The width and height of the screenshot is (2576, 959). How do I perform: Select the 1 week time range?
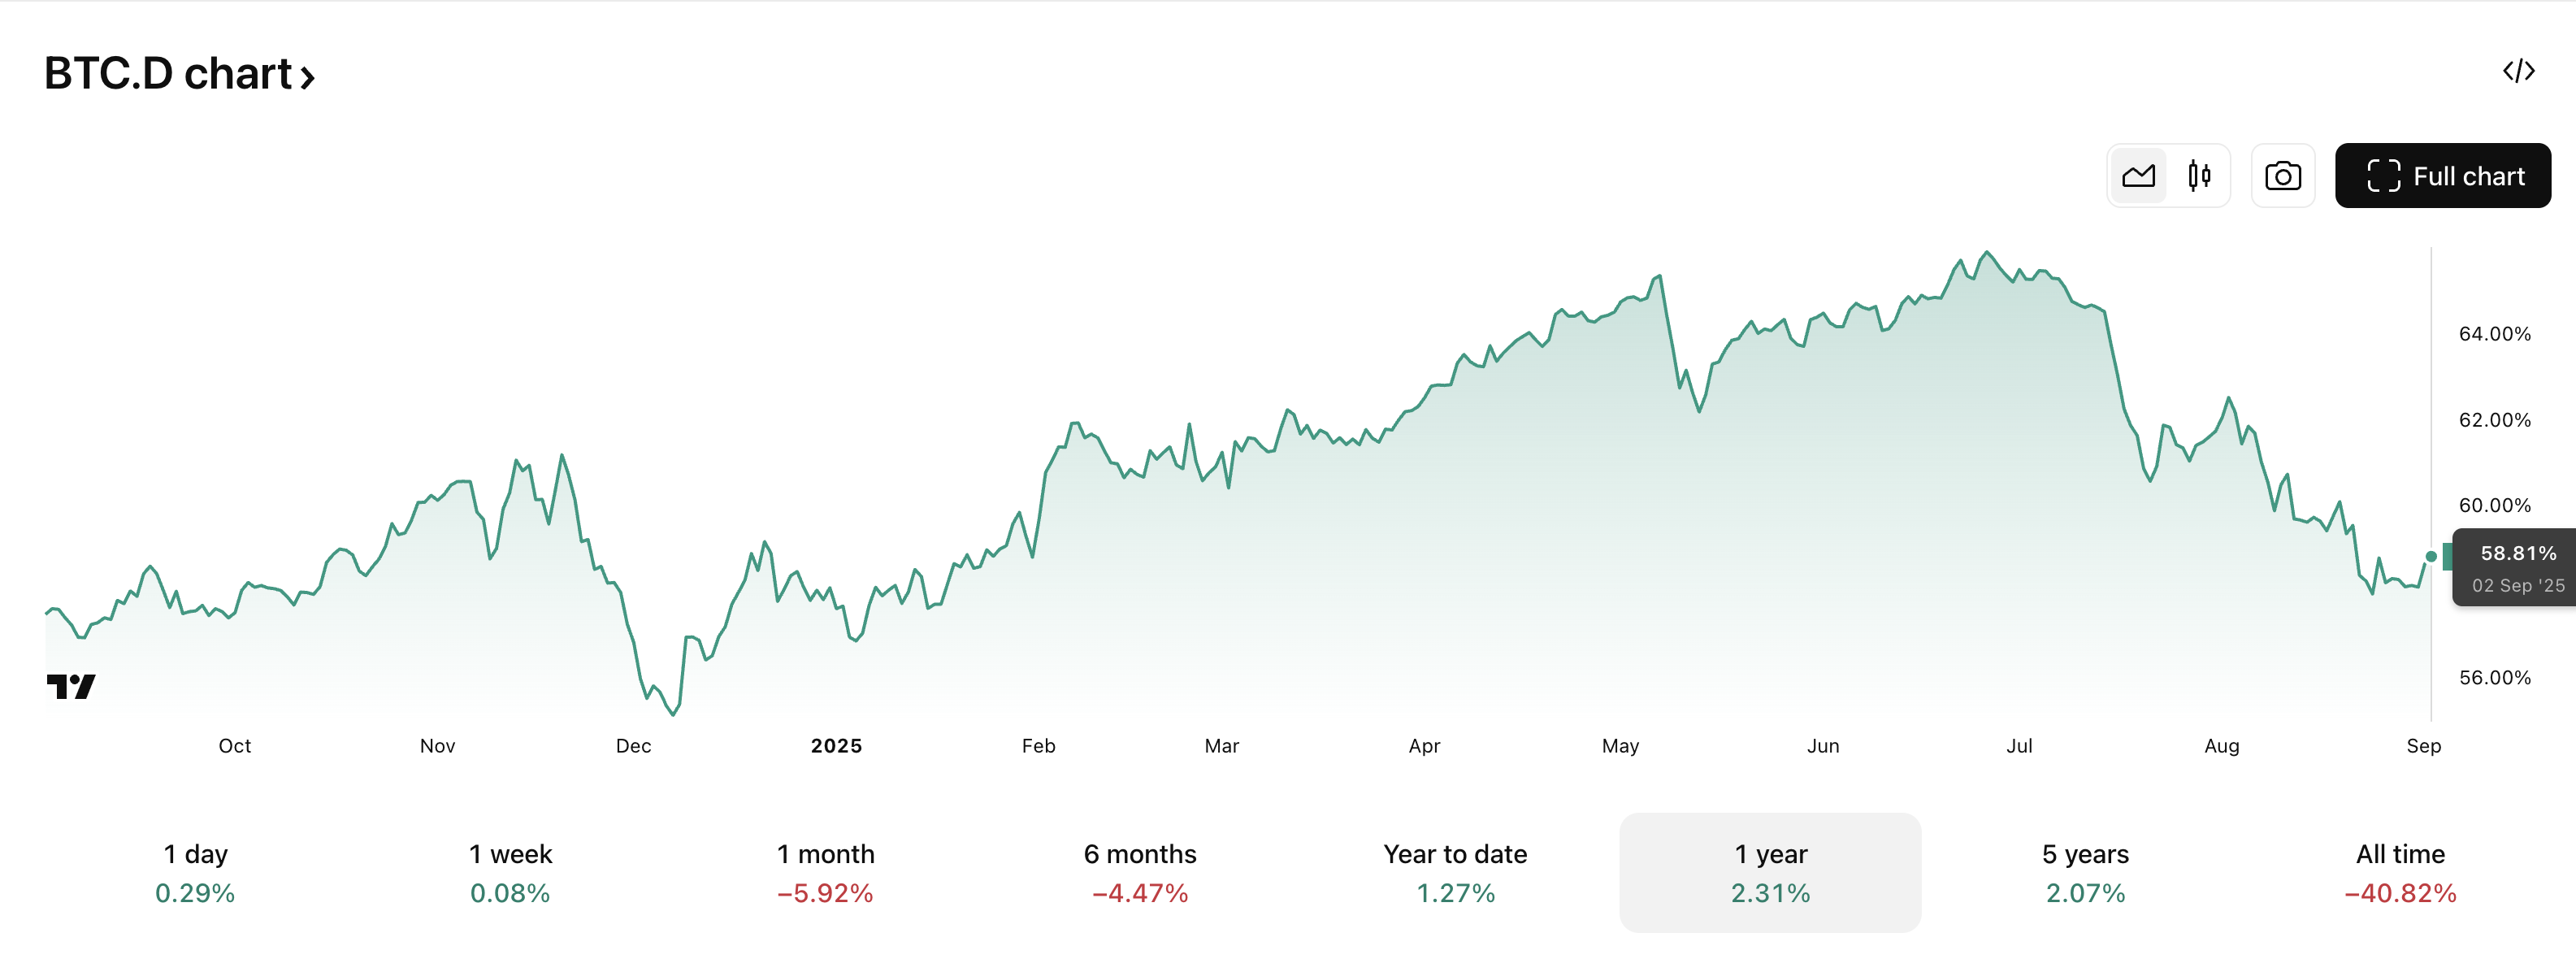coord(510,872)
